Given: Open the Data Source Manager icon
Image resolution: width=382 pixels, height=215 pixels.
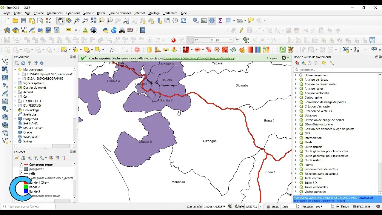Looking at the screenshot, I should coord(7,30).
